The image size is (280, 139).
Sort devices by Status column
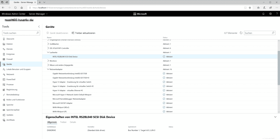[165, 37]
